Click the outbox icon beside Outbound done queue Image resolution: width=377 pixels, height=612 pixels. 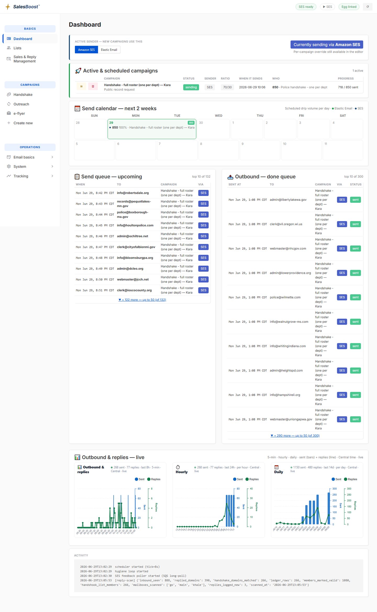(x=230, y=177)
